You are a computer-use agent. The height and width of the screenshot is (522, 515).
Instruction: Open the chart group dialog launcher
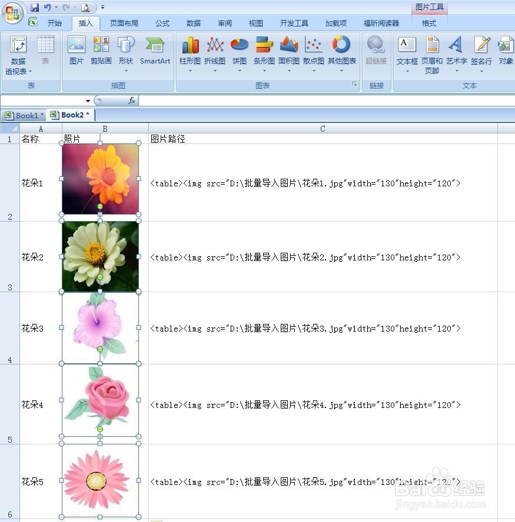click(x=355, y=84)
